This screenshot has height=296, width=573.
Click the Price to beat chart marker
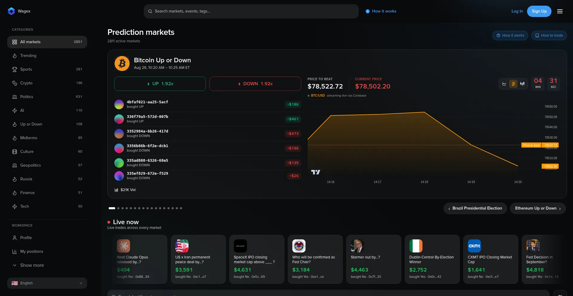pos(531,145)
